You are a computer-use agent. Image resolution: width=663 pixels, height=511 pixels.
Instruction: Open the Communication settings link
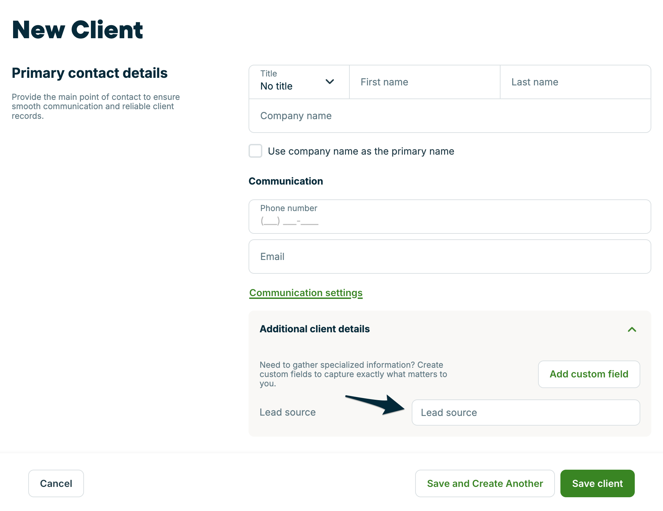click(x=306, y=293)
